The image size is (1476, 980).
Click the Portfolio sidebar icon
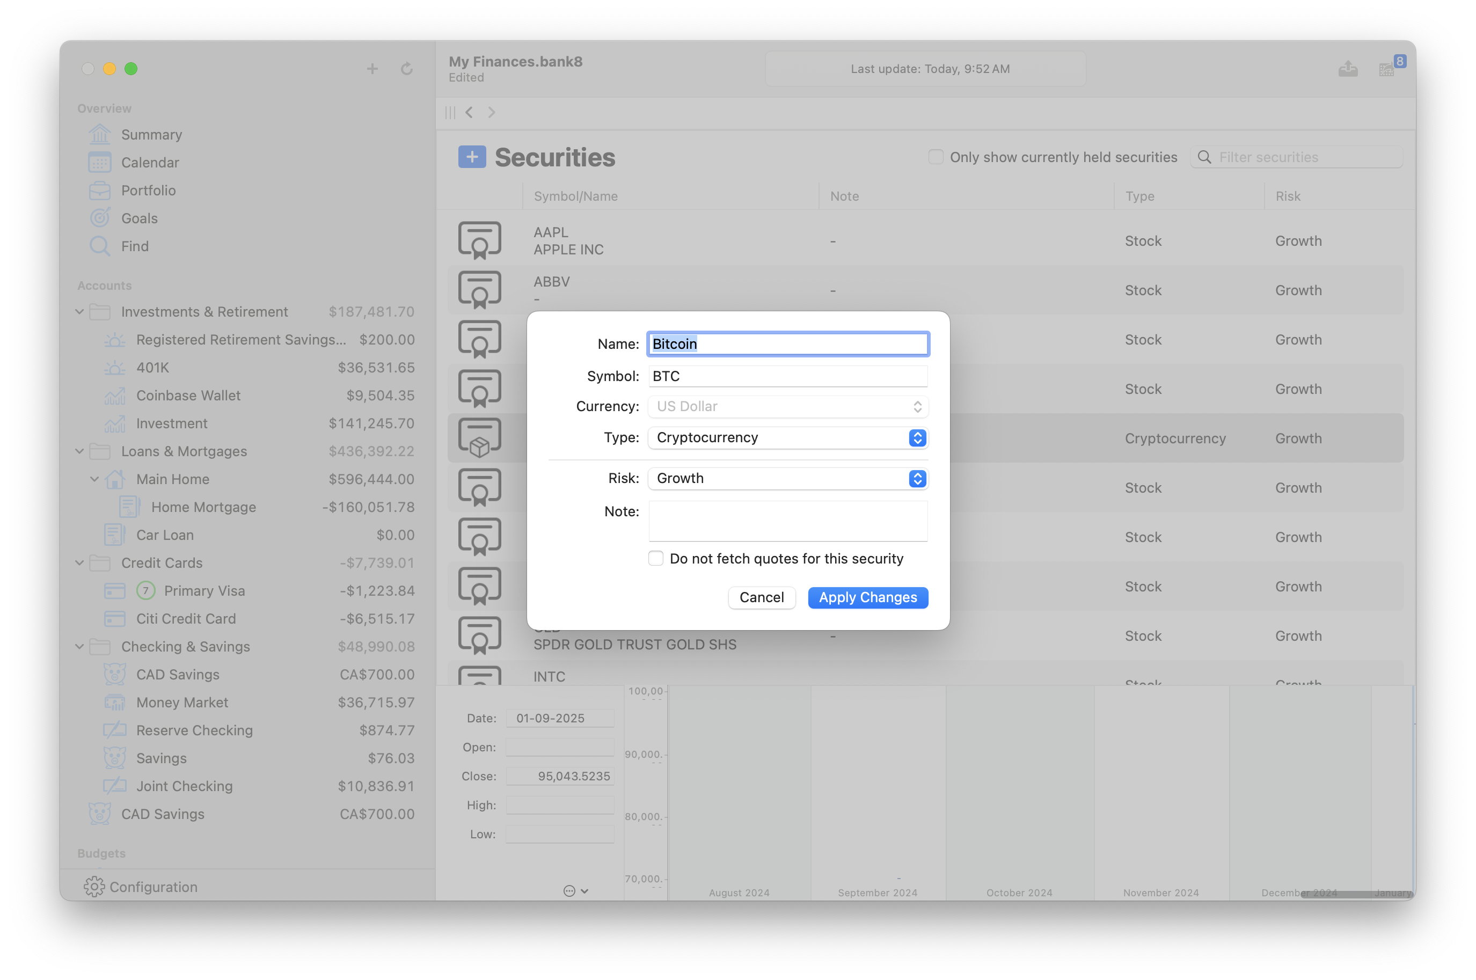click(x=100, y=189)
